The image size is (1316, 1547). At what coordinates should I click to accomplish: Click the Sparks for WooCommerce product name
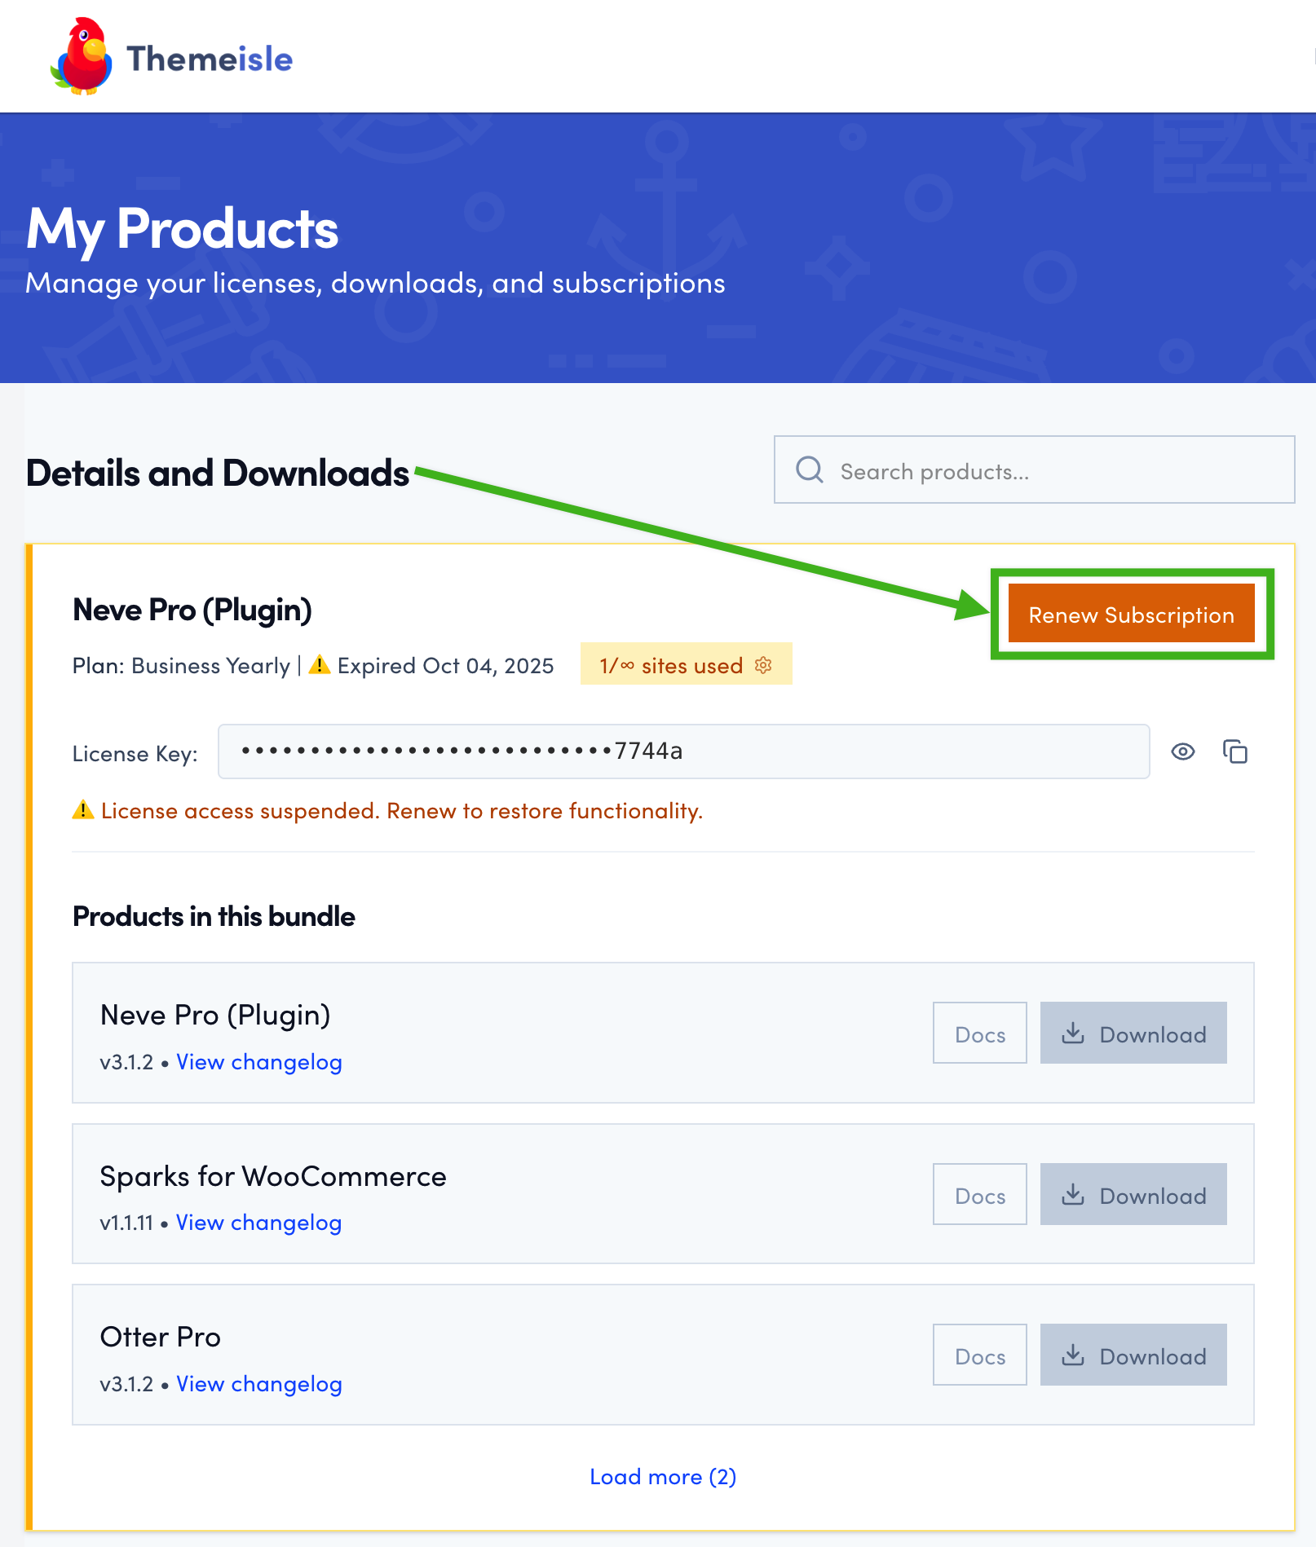[x=273, y=1176]
